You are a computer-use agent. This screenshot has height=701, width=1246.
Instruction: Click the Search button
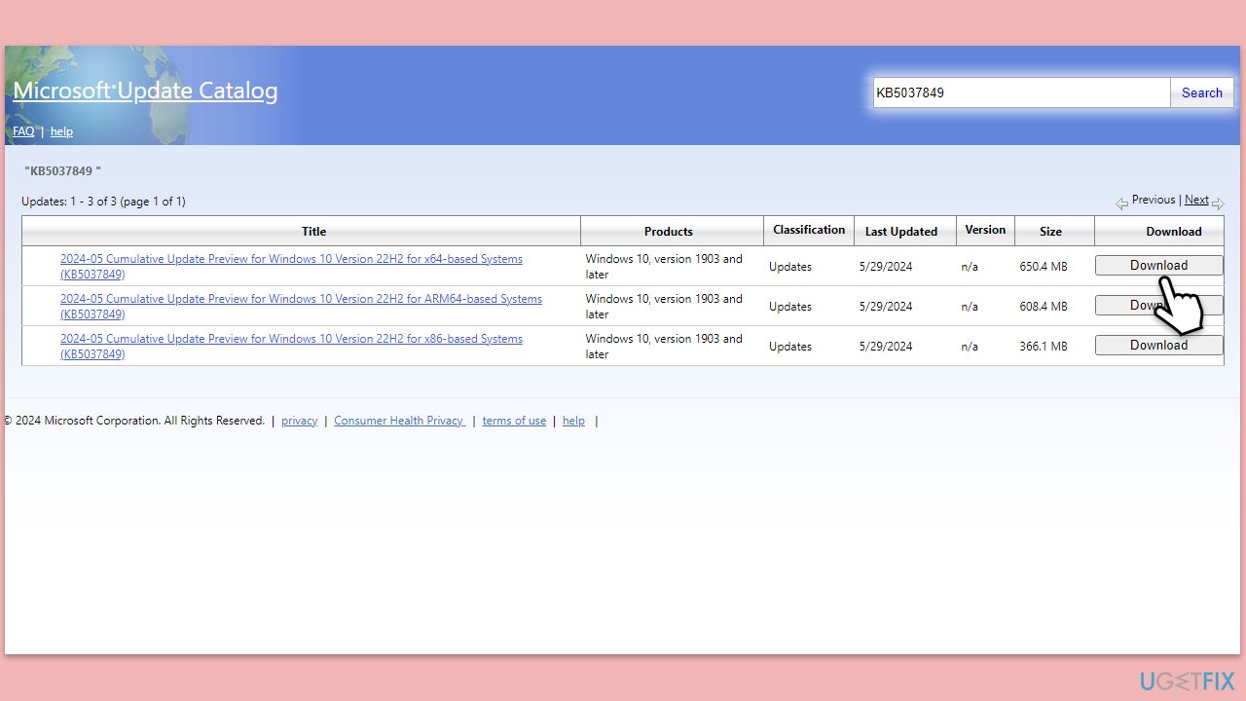pos(1202,92)
